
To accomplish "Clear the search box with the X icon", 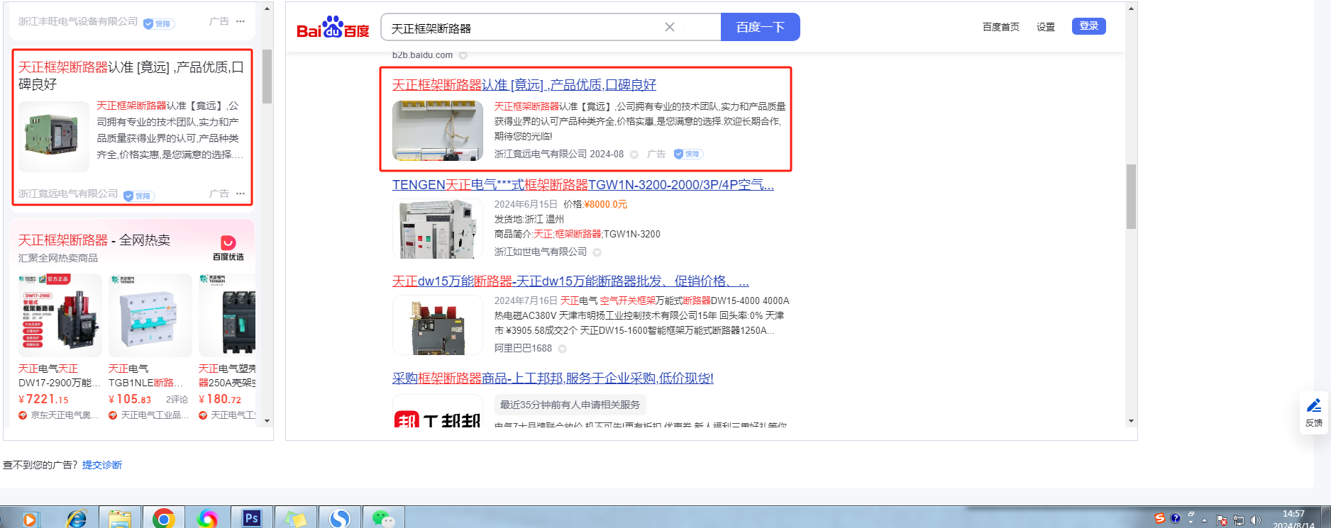I will click(x=669, y=27).
